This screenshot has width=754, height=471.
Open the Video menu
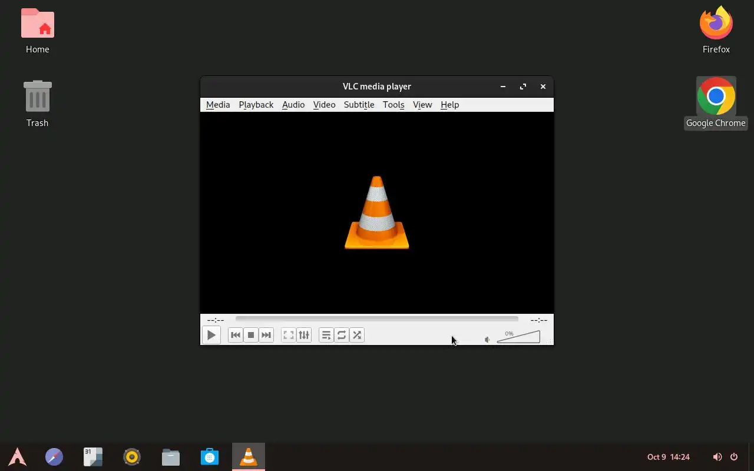click(x=324, y=105)
